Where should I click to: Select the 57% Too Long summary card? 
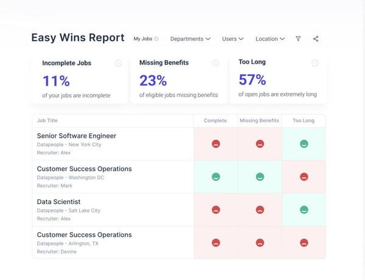tap(278, 79)
